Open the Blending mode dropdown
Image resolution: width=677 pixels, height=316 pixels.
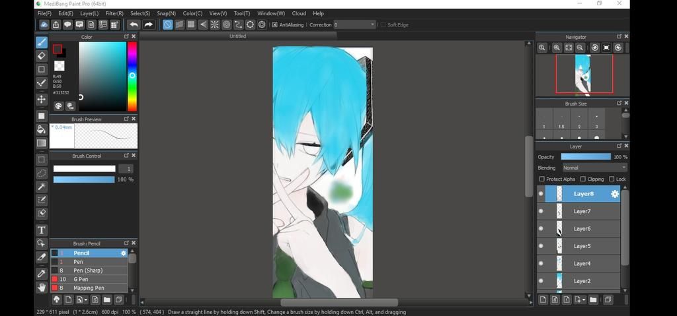[594, 168]
